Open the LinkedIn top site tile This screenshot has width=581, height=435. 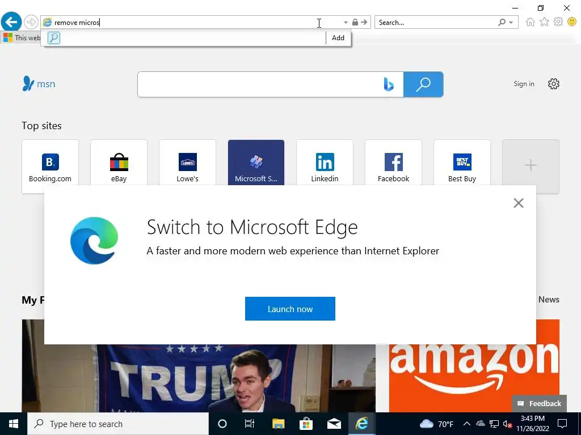coord(325,163)
